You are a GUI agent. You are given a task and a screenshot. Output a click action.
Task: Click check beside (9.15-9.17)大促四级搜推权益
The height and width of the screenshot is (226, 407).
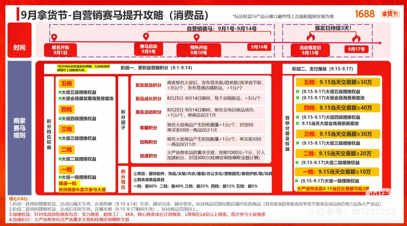tap(297, 117)
